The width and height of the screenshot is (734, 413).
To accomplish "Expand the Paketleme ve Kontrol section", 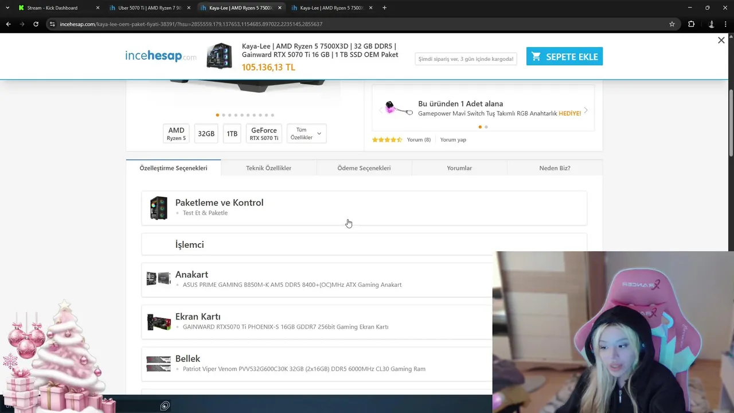I will click(364, 208).
